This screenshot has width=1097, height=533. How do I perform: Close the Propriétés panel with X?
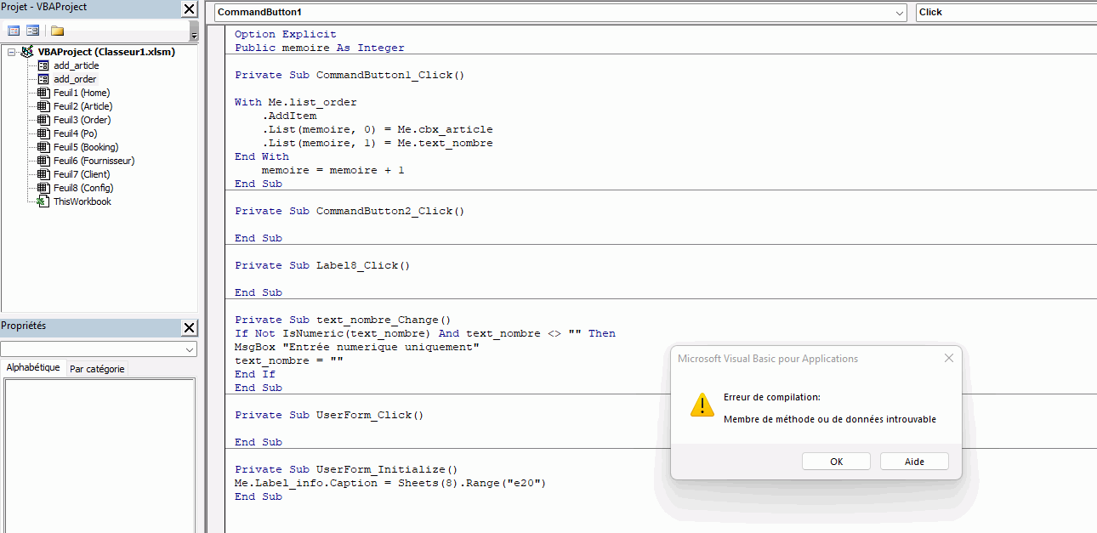point(190,328)
